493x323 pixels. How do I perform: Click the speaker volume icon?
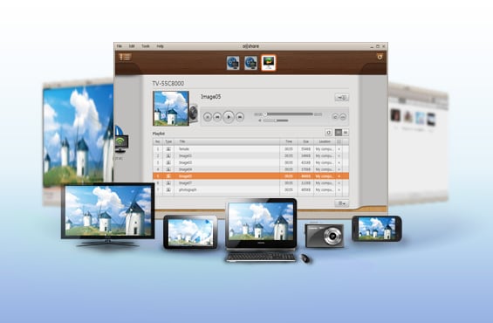click(x=260, y=120)
